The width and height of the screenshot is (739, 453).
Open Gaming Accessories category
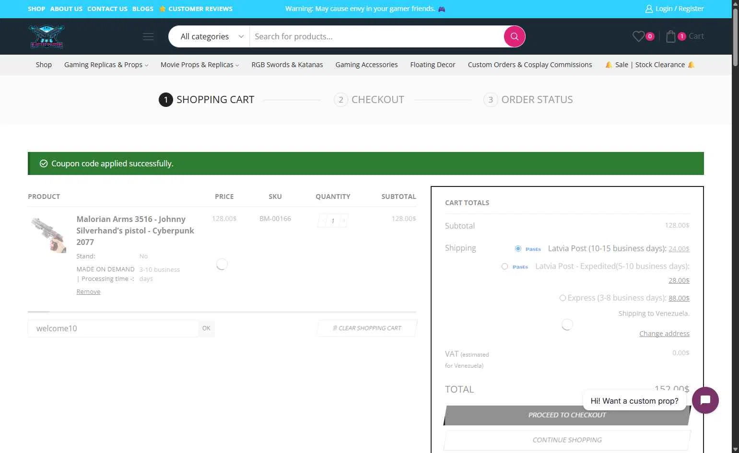click(366, 65)
